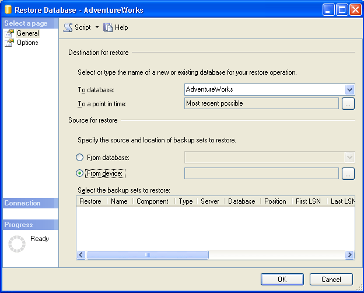Click the Progress panel header
Screen dimensions: 364x293
[x=31, y=225]
